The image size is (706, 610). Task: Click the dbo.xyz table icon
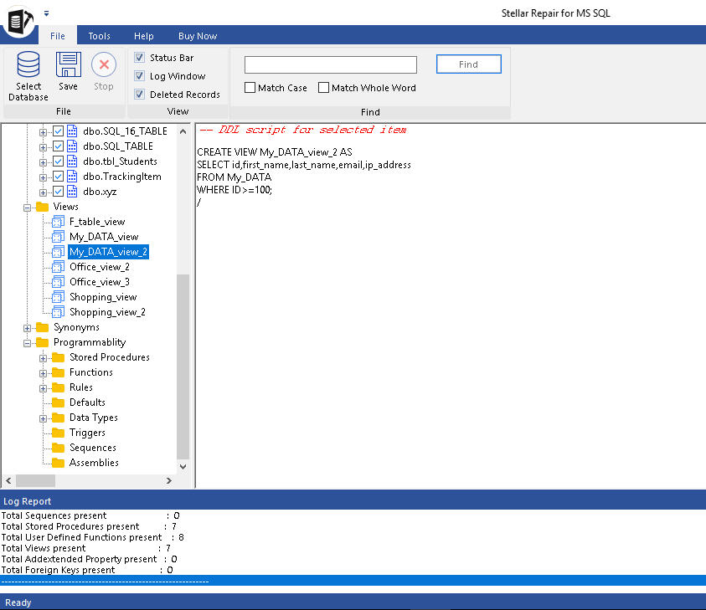(x=73, y=192)
